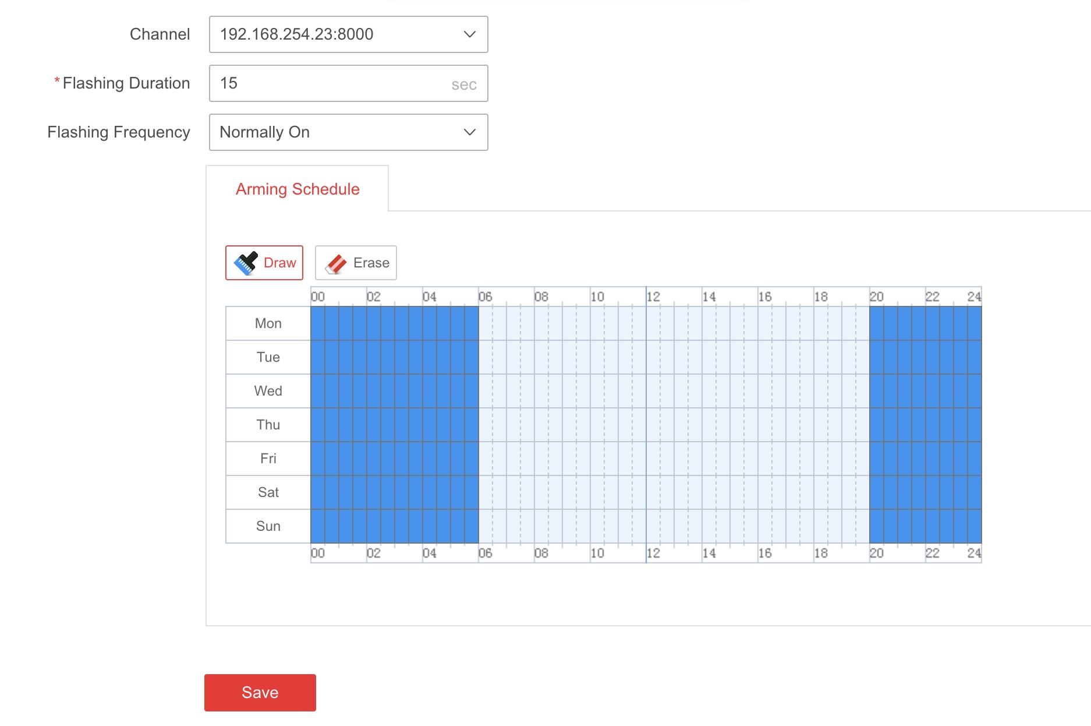Click the Tue row label
The height and width of the screenshot is (726, 1091).
268,357
